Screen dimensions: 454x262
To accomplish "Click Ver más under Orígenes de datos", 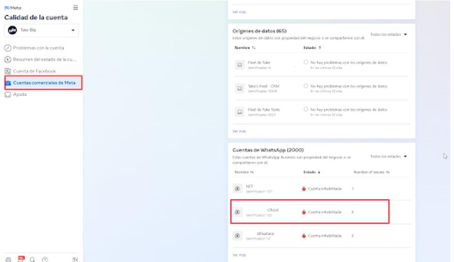I will (239, 131).
